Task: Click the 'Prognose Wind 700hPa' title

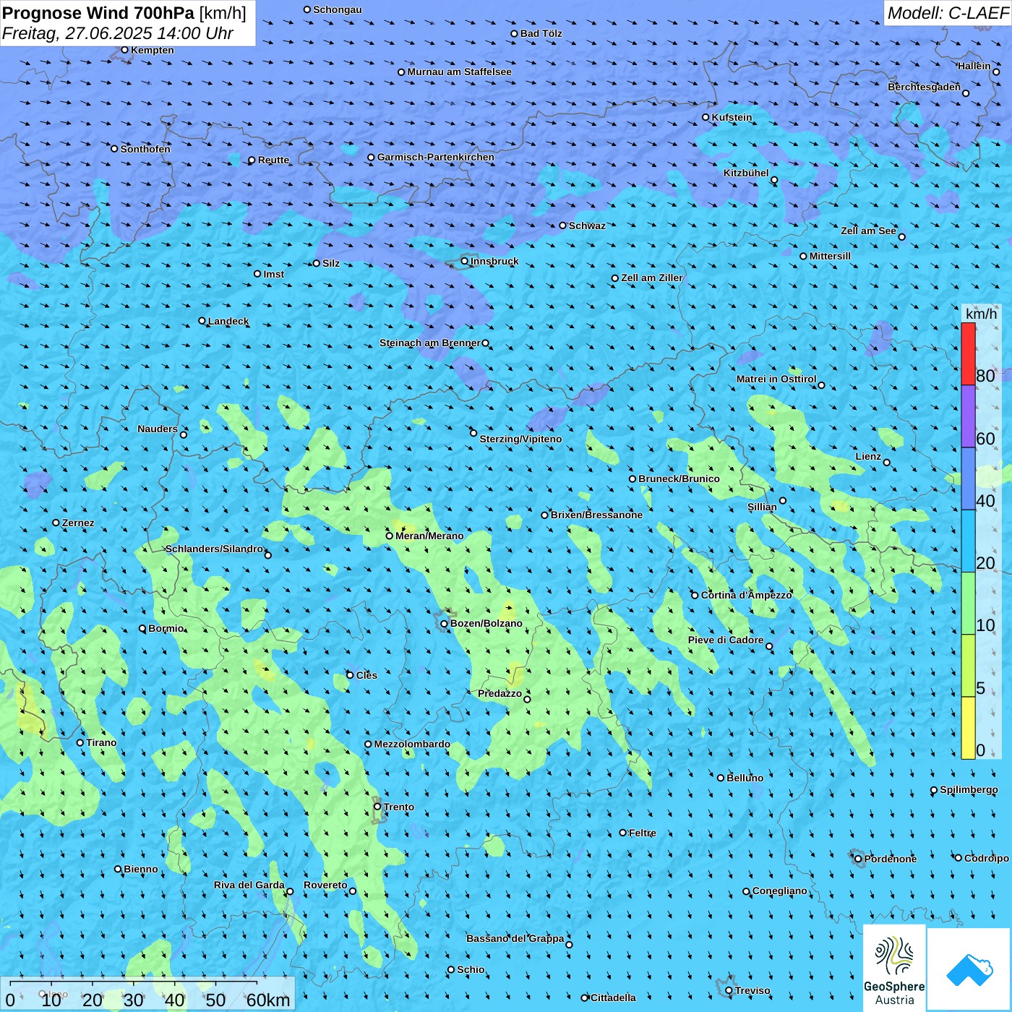Action: [x=98, y=13]
